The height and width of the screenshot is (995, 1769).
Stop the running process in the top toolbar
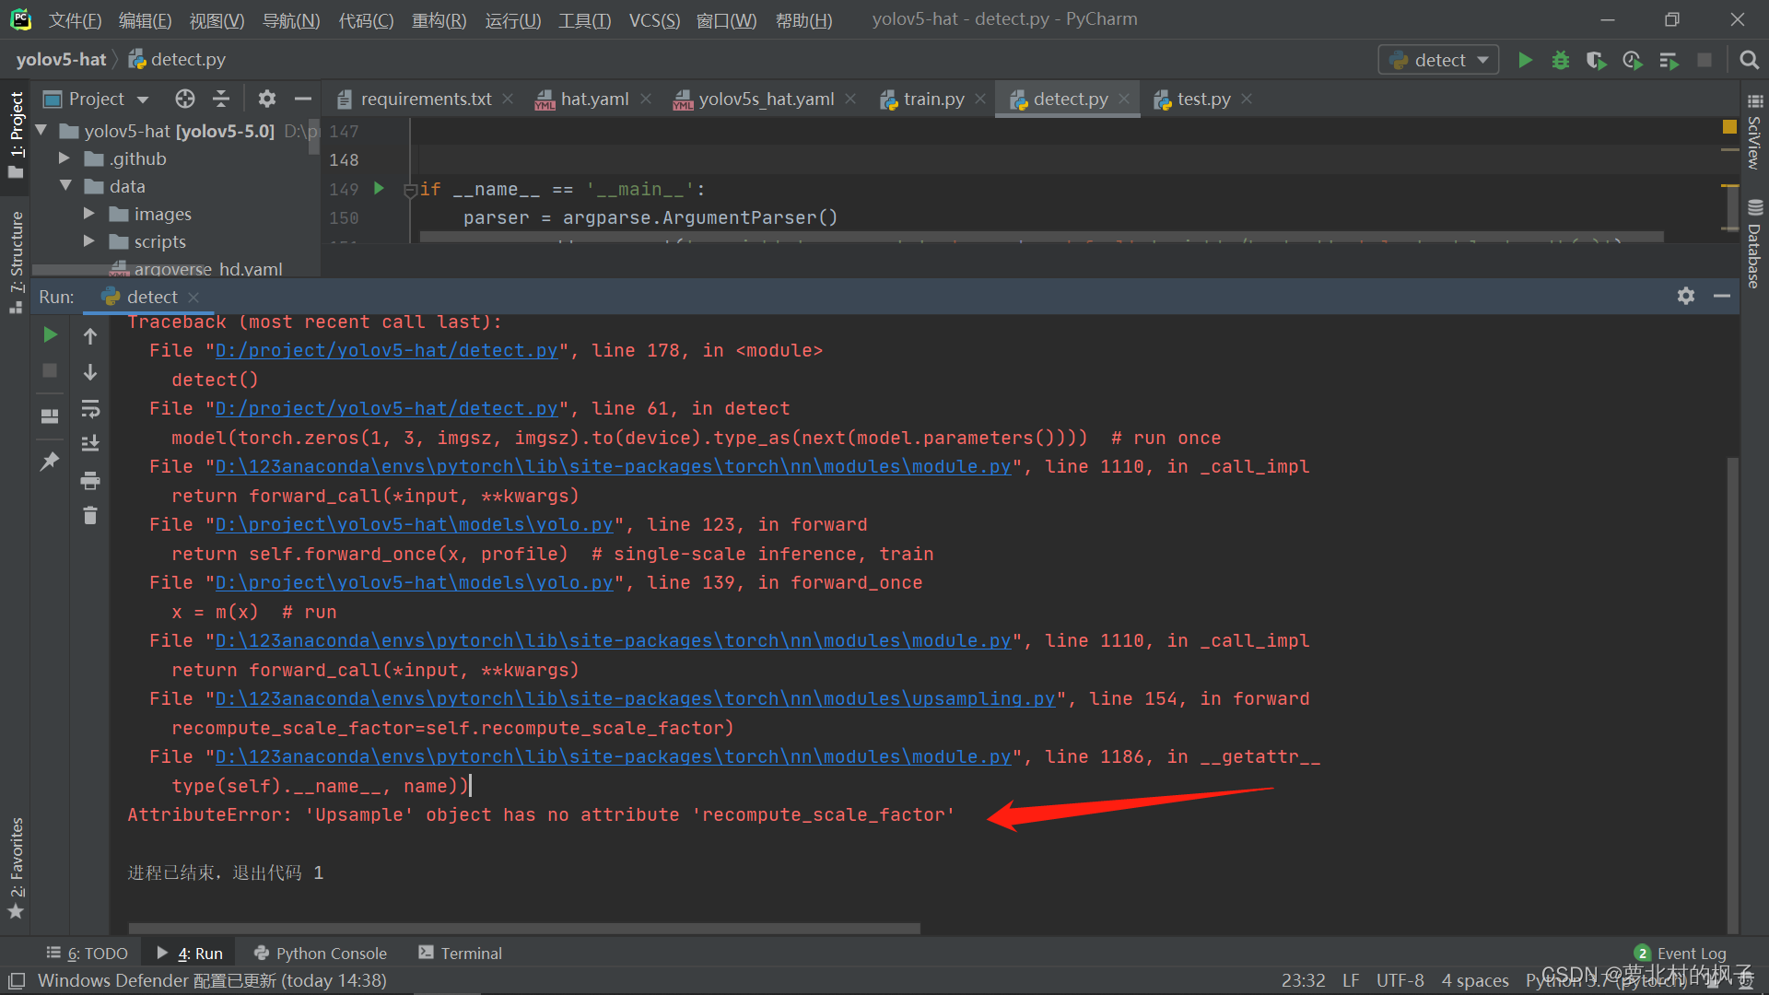(1705, 60)
